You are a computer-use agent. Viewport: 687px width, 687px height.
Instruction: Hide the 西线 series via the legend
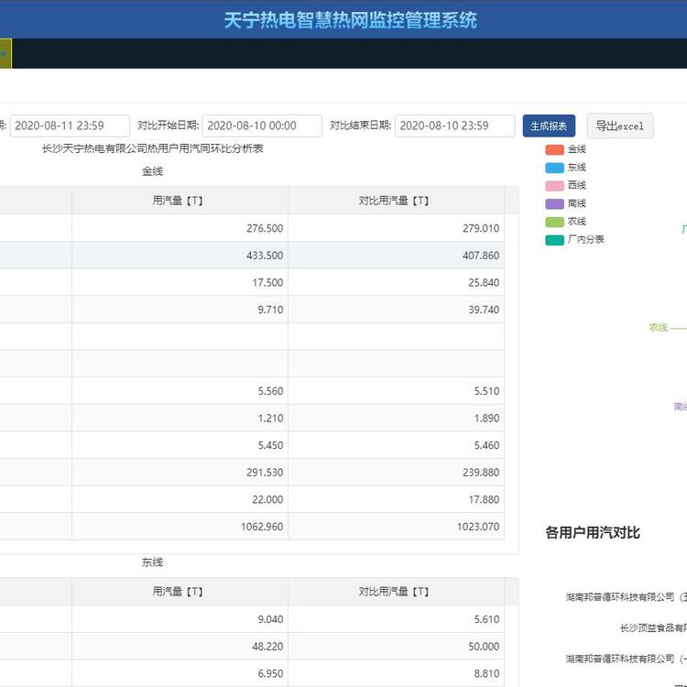tap(565, 185)
